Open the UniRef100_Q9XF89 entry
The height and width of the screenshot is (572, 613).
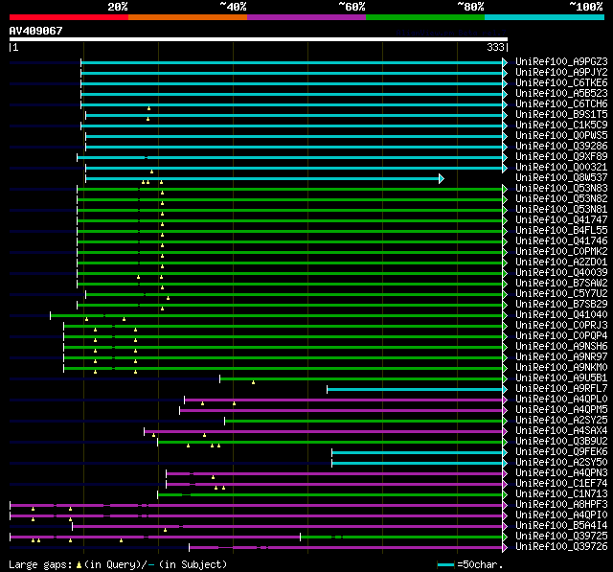[561, 157]
